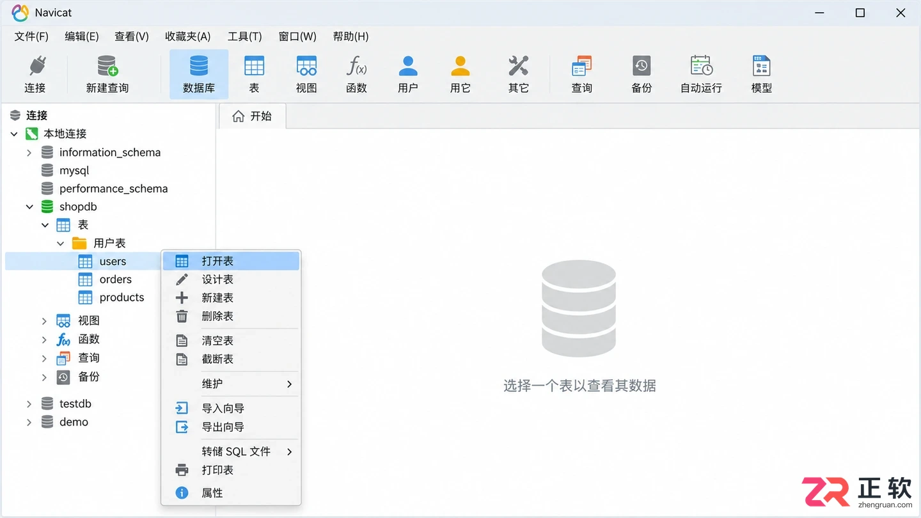
Task: Collapse the 表 node under shopdb
Action: (x=45, y=225)
